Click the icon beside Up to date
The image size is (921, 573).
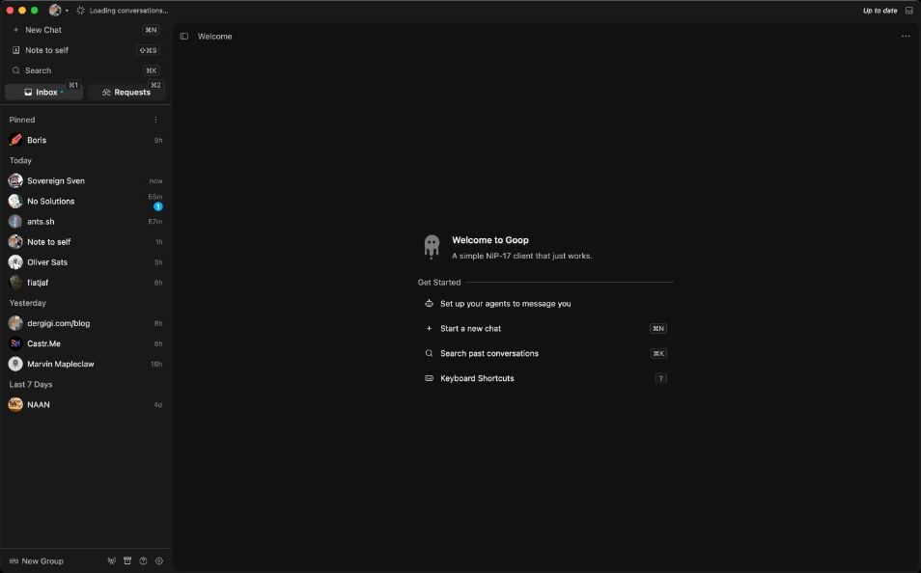coord(909,11)
